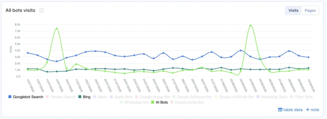This screenshot has width=327, height=119.
Task: Click the plus icon to add a note
Action: point(308,110)
